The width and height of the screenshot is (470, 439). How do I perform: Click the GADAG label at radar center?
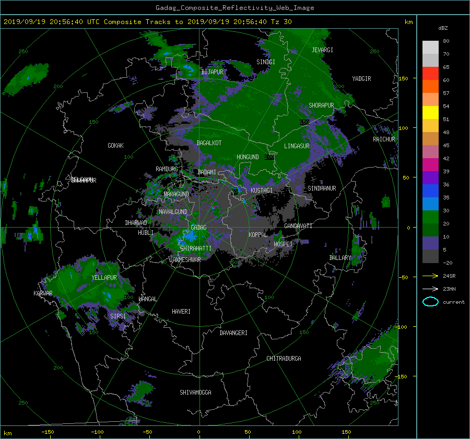pos(198,228)
